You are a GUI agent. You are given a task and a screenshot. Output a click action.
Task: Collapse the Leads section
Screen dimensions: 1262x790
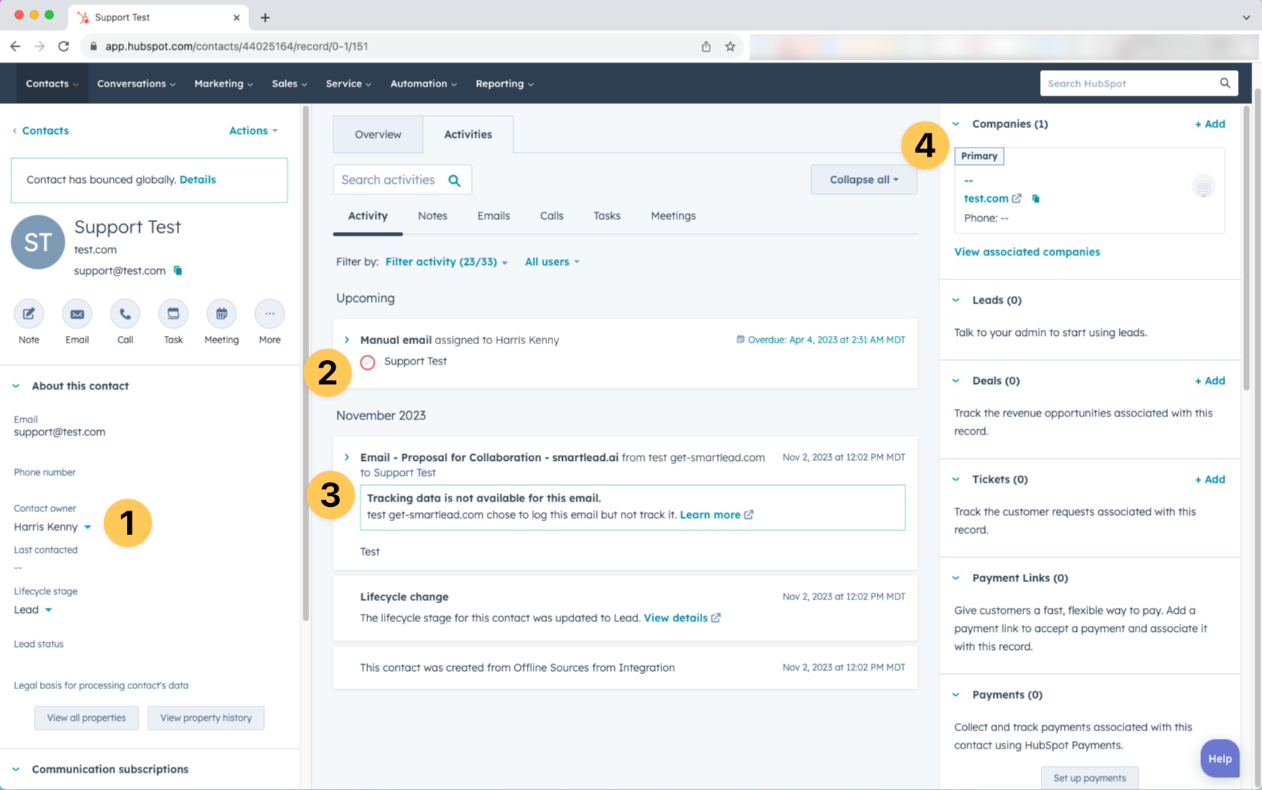pos(956,300)
